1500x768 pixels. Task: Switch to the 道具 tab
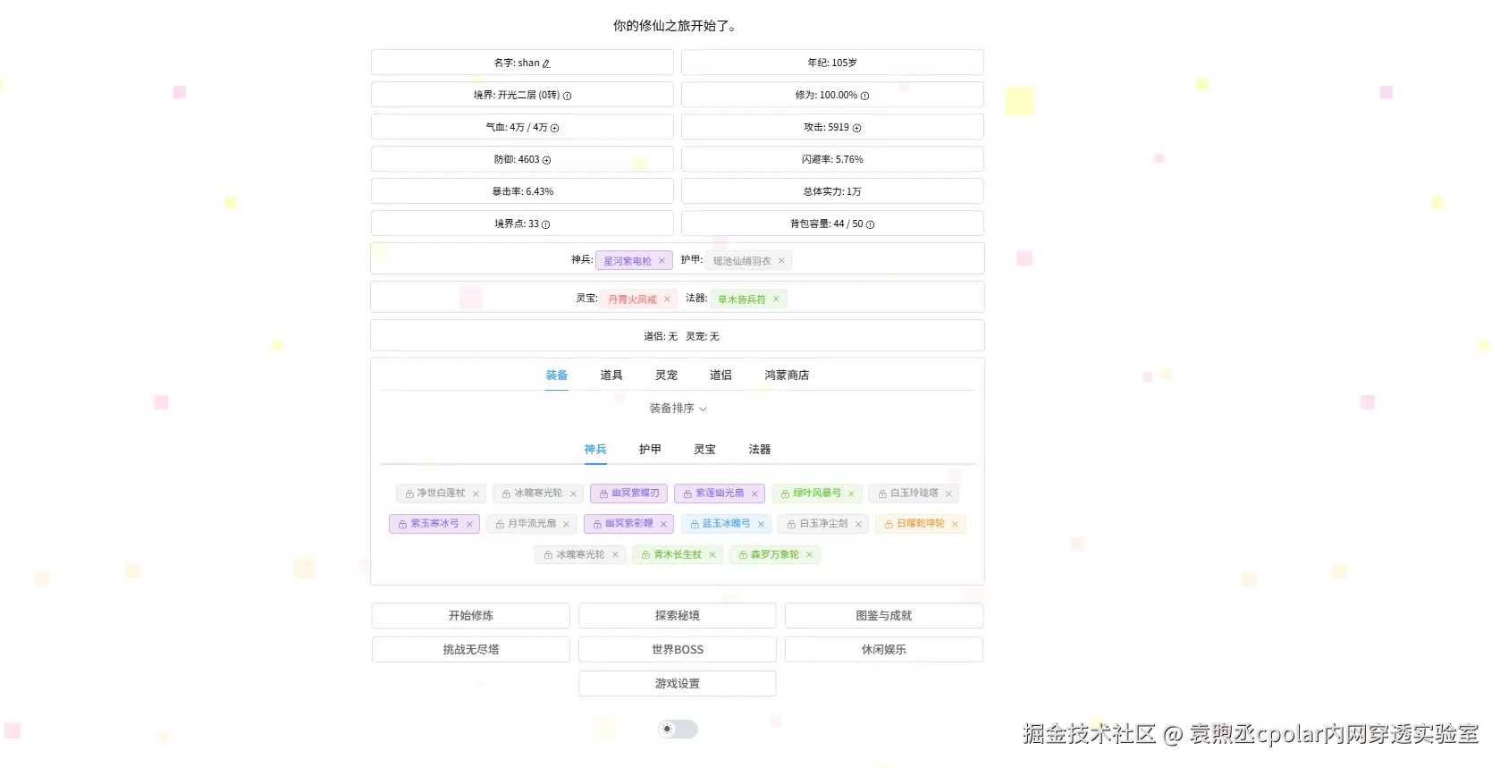click(x=611, y=376)
